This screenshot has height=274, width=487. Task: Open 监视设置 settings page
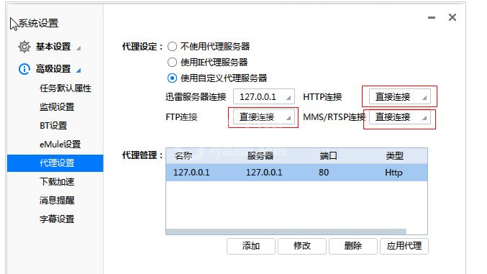tap(57, 107)
